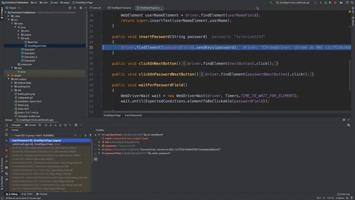Open the Debugger tab in Debug panel
355x200 pixels.
[16, 125]
